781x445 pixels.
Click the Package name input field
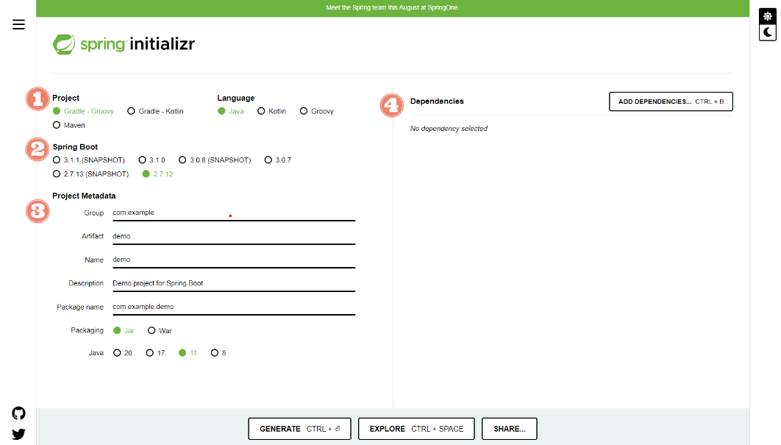pos(234,307)
